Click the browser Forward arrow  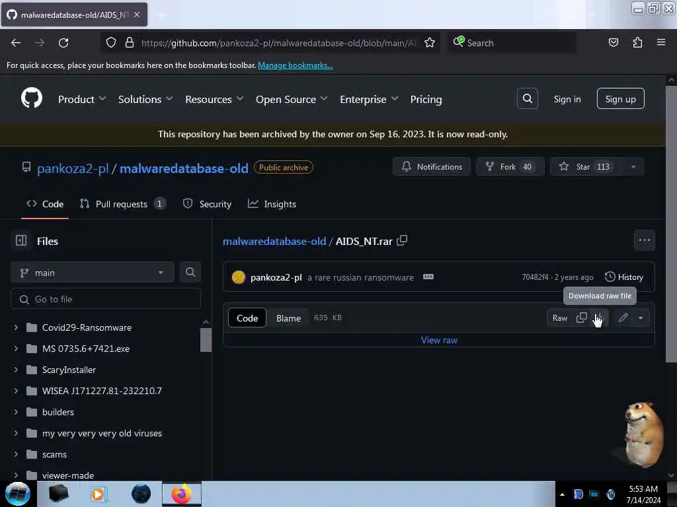40,43
